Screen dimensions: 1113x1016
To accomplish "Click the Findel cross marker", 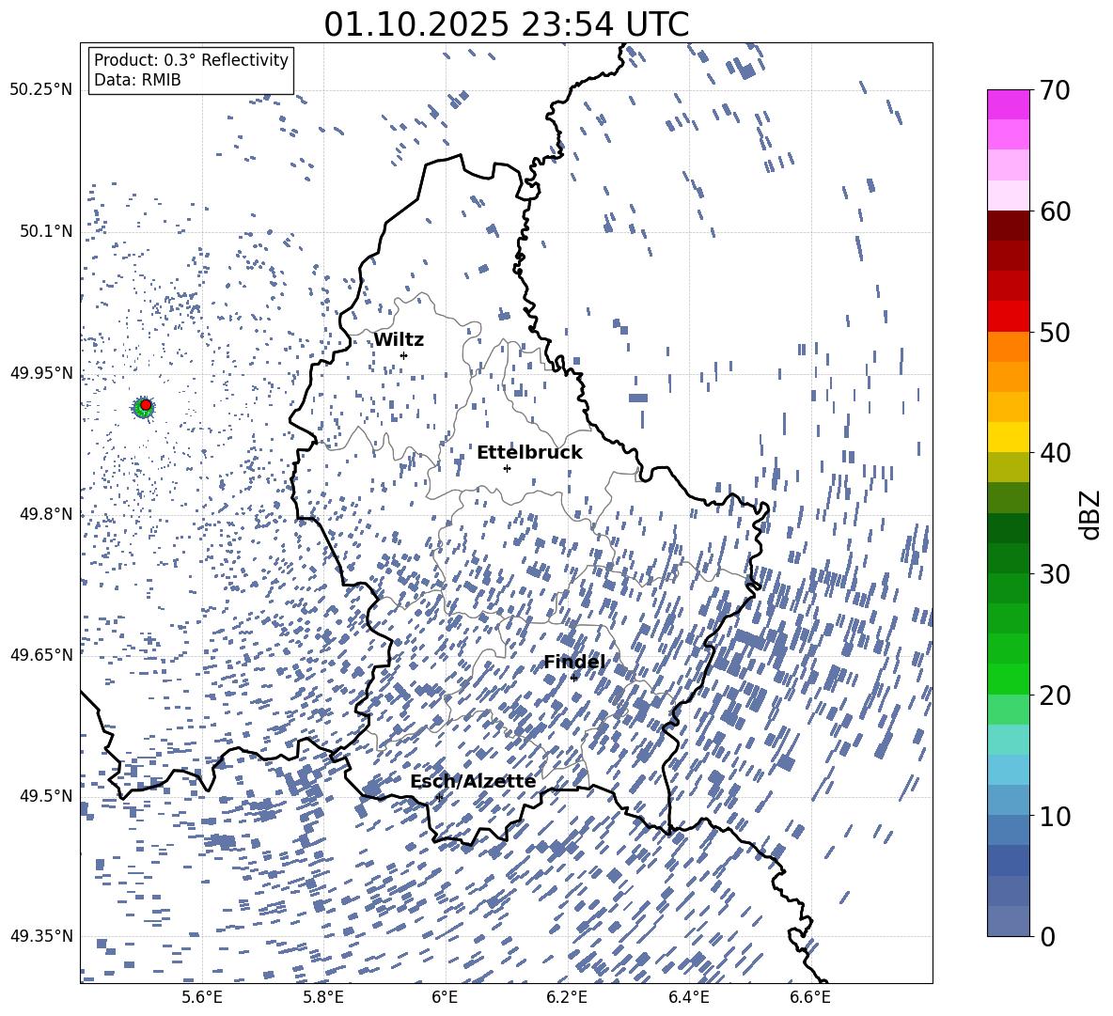I will tap(574, 678).
